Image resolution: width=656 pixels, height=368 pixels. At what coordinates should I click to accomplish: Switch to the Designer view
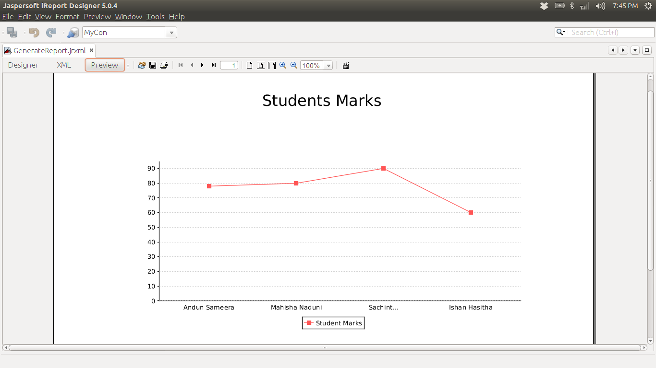pyautogui.click(x=23, y=65)
